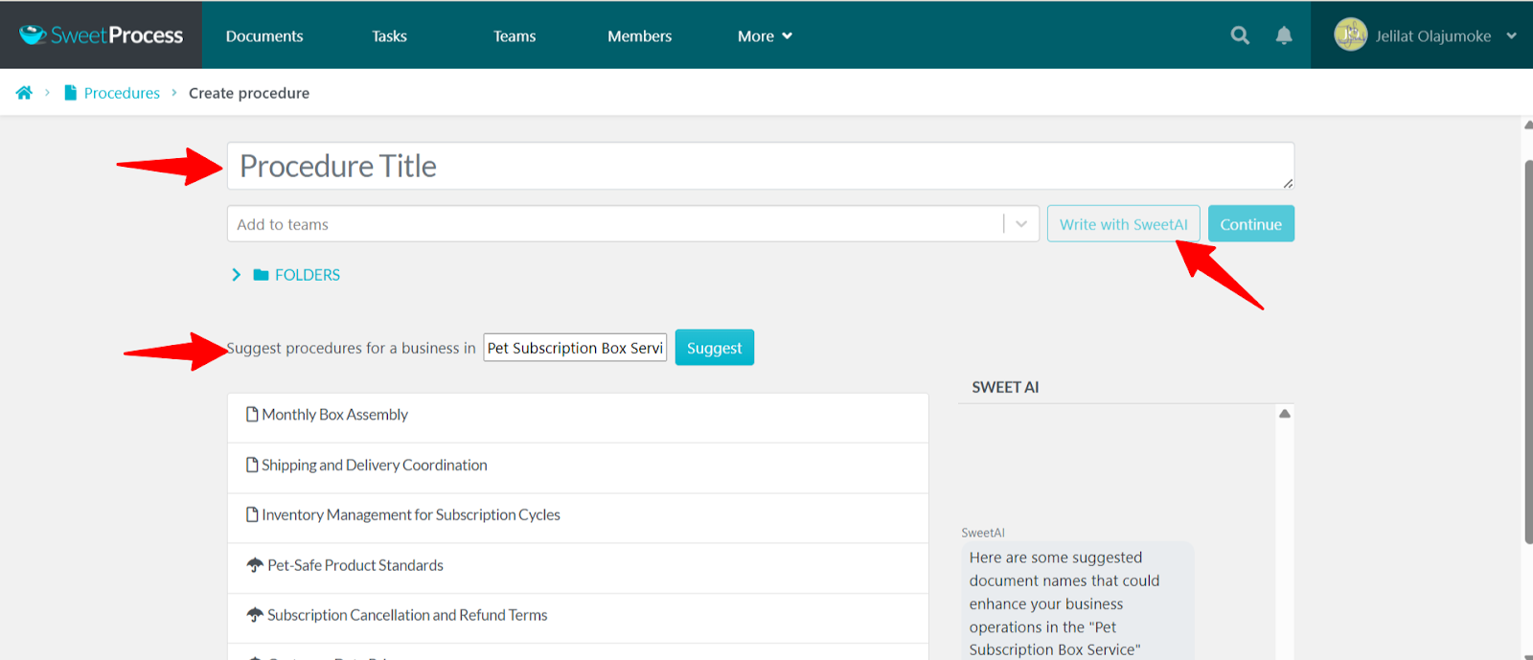Click the Suggest button

pyautogui.click(x=715, y=348)
